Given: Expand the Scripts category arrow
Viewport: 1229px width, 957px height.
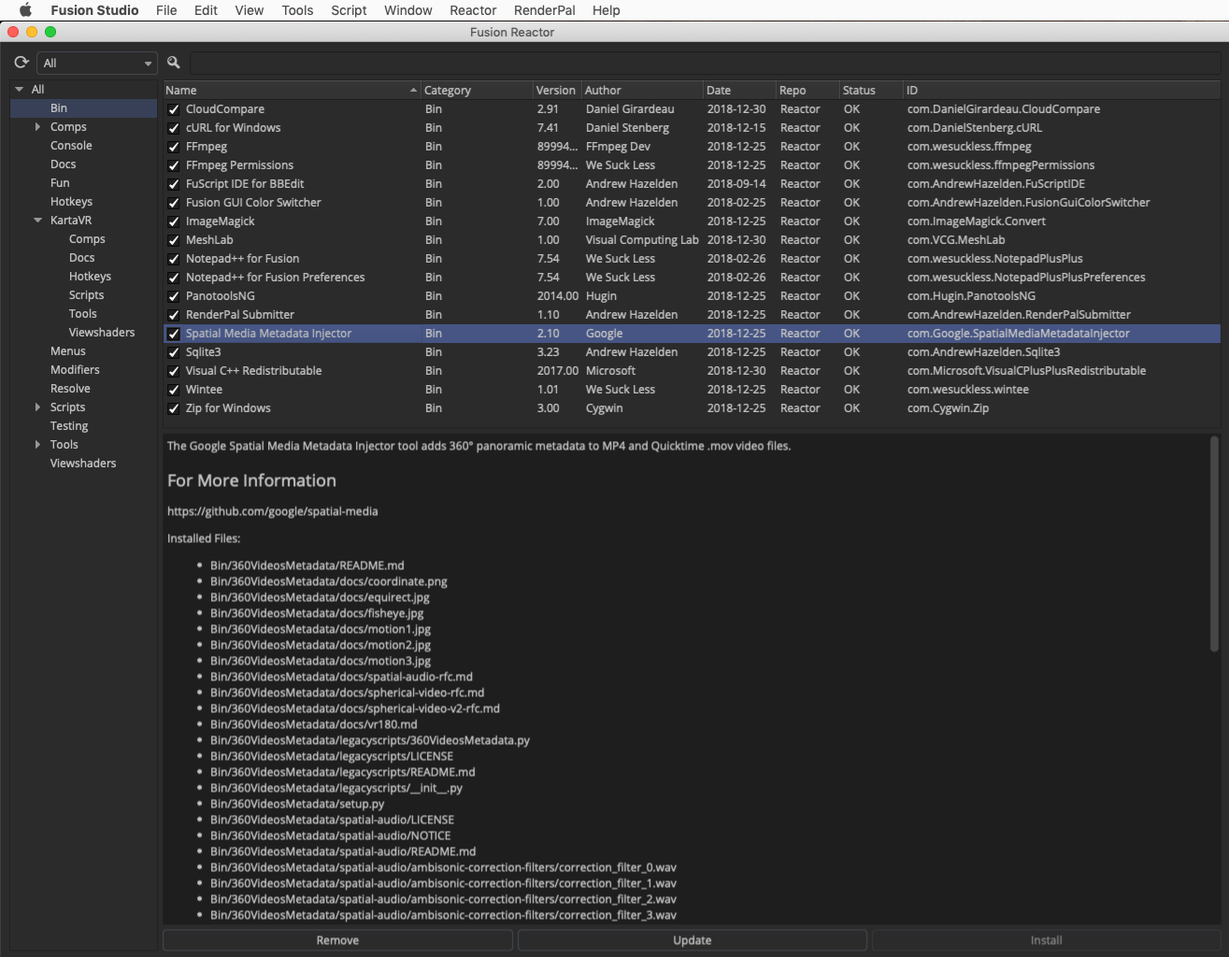Looking at the screenshot, I should pos(37,407).
